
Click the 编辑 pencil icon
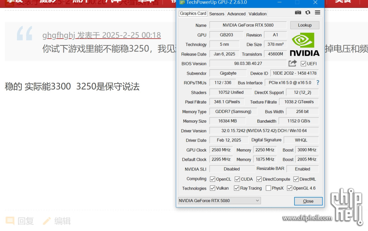pyautogui.click(x=47, y=221)
